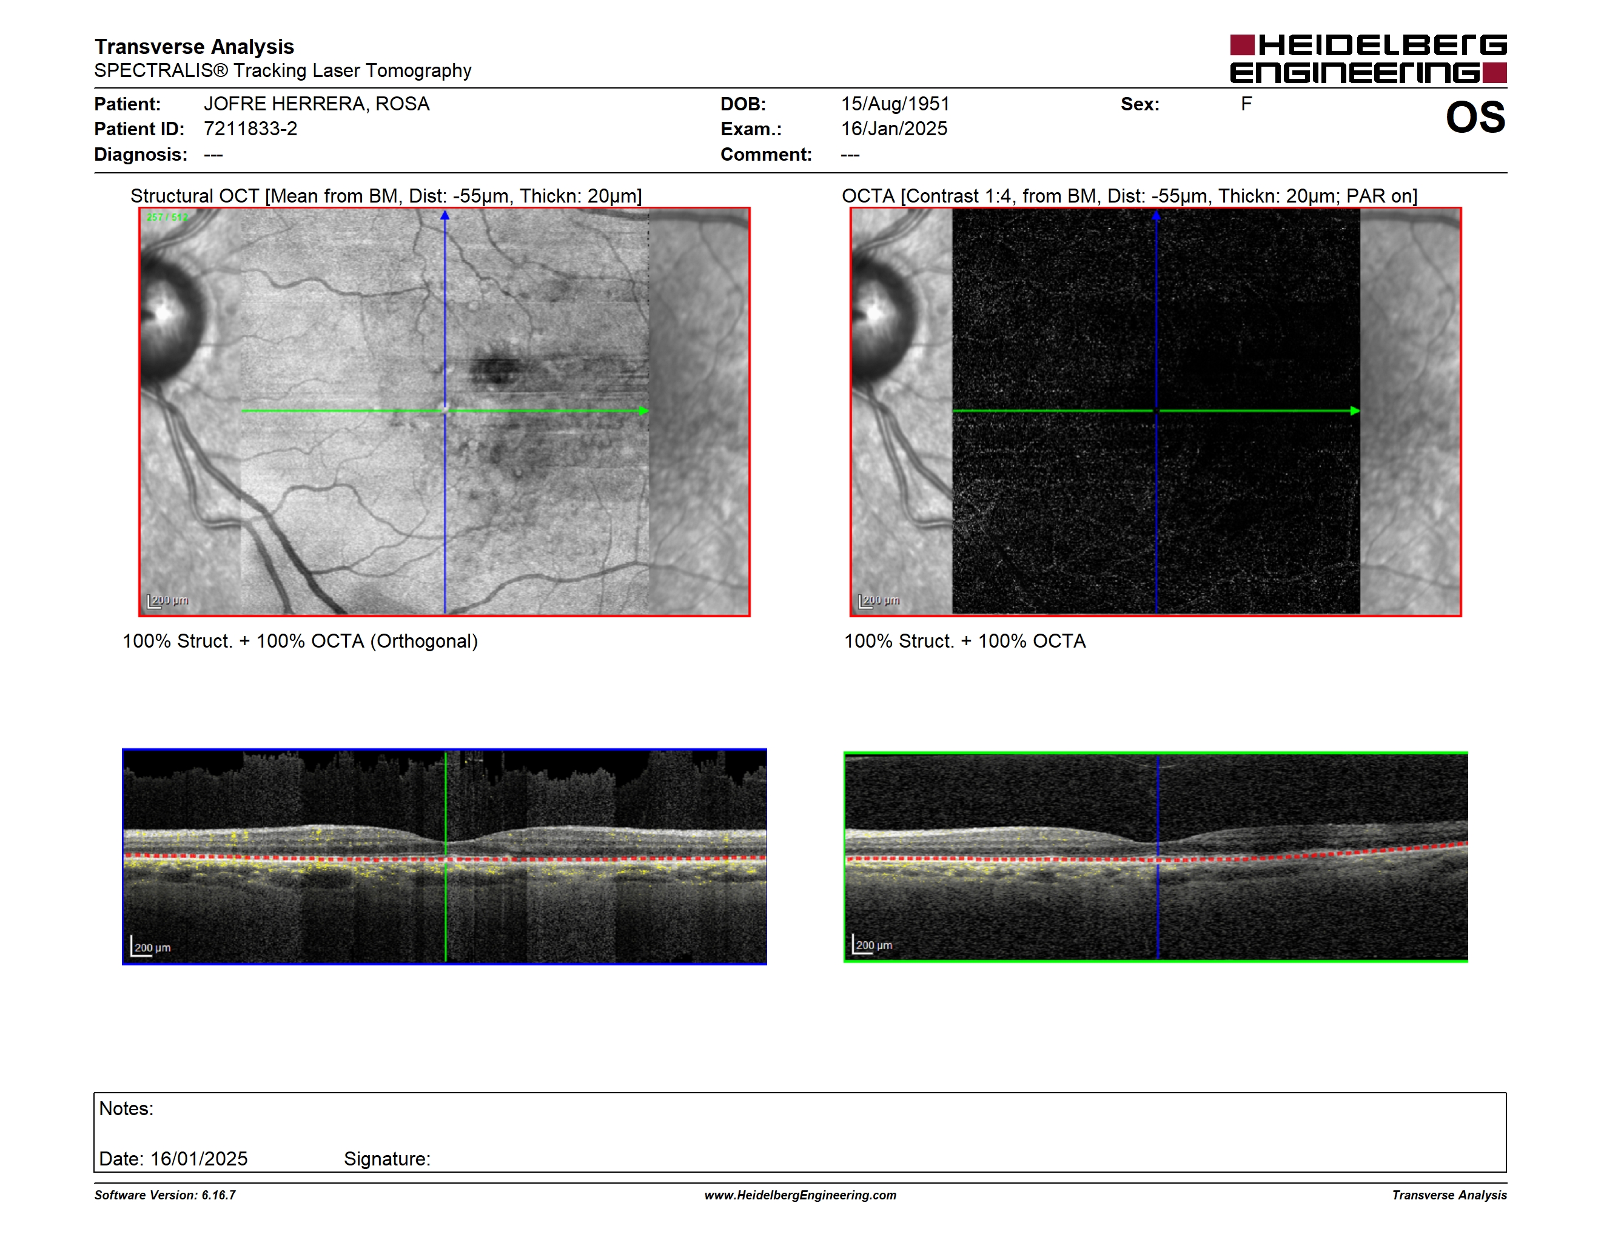Click the Structural OCT caption text

coord(386,196)
